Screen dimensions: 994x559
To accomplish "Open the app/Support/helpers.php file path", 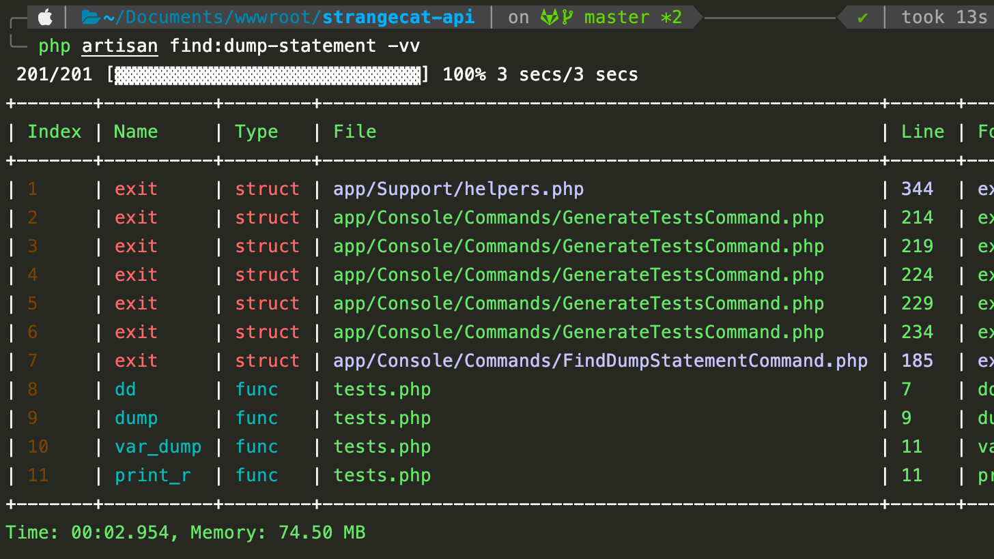I will click(x=458, y=189).
